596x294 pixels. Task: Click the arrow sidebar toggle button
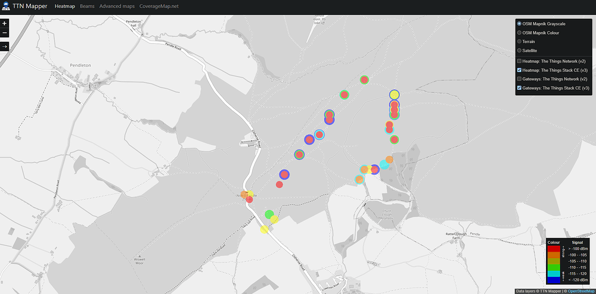(4, 46)
